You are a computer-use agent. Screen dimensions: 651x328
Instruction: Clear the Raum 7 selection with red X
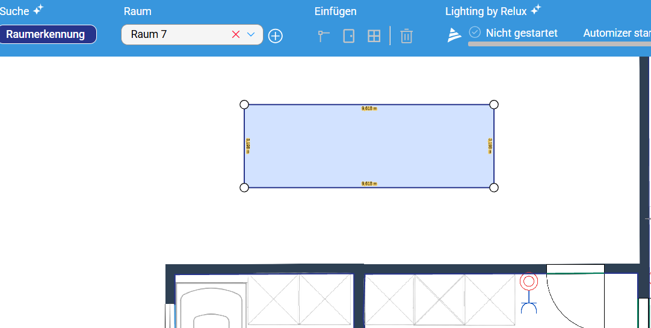coord(236,34)
